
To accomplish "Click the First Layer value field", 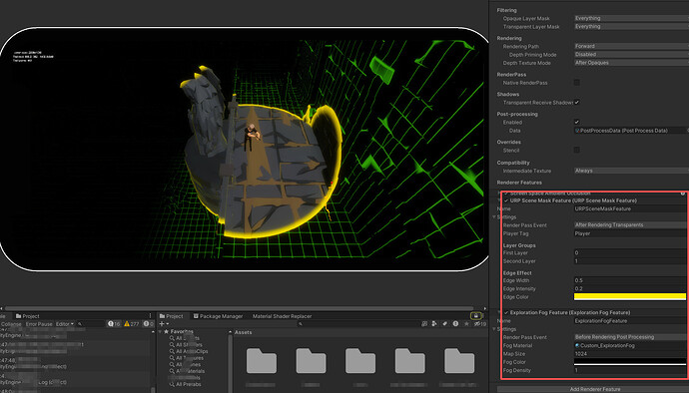I will [x=630, y=253].
